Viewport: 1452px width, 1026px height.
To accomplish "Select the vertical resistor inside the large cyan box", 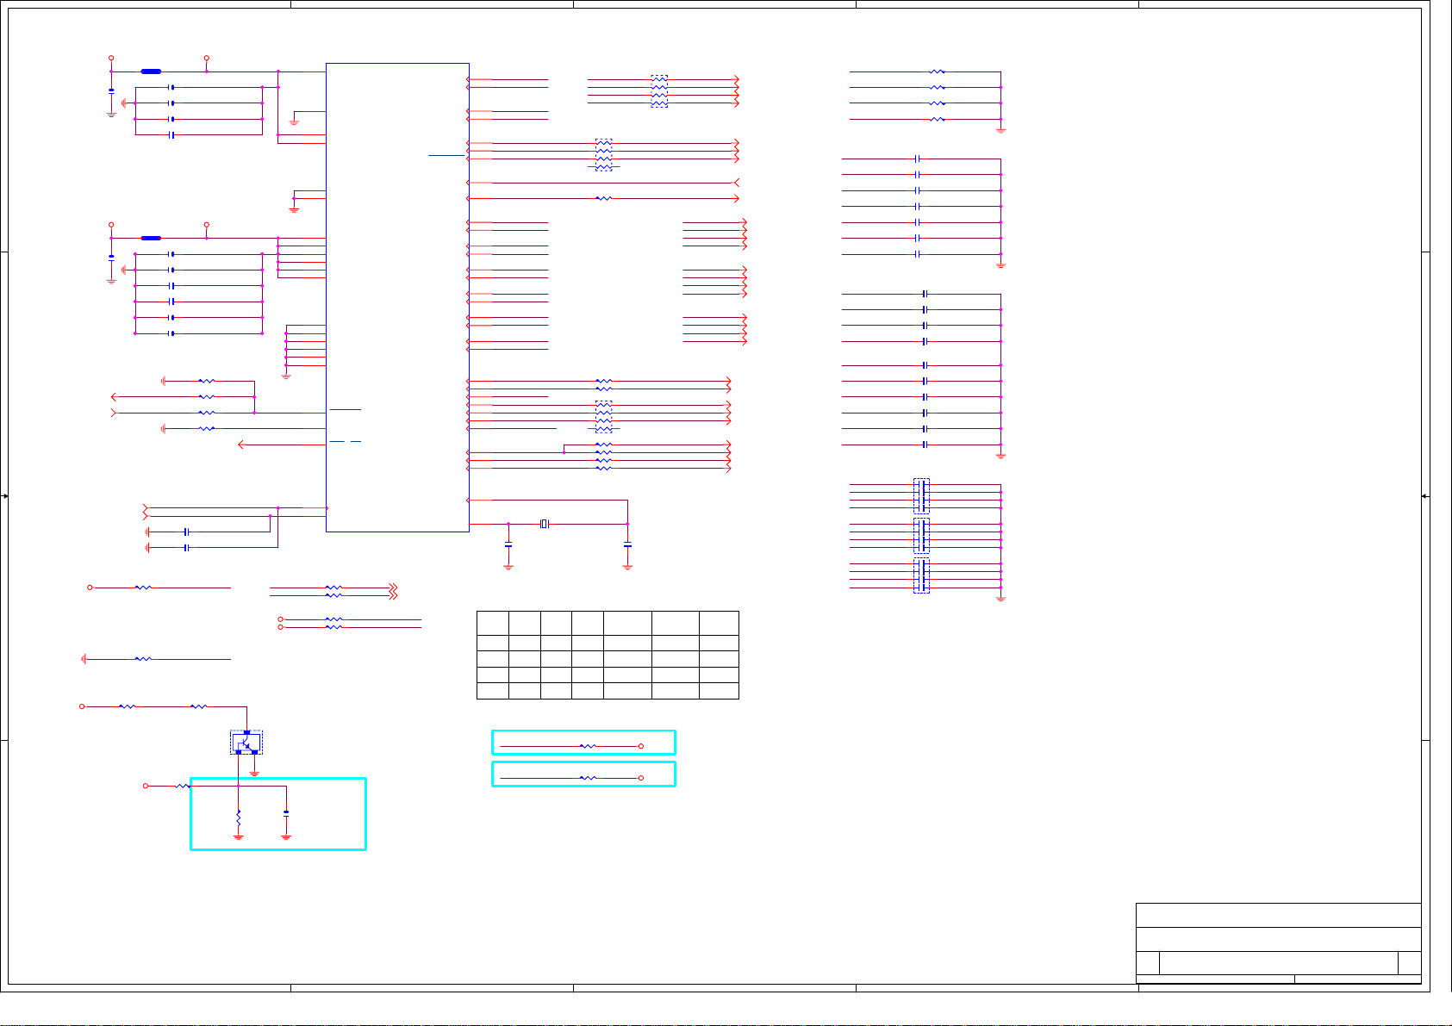I will tap(239, 817).
